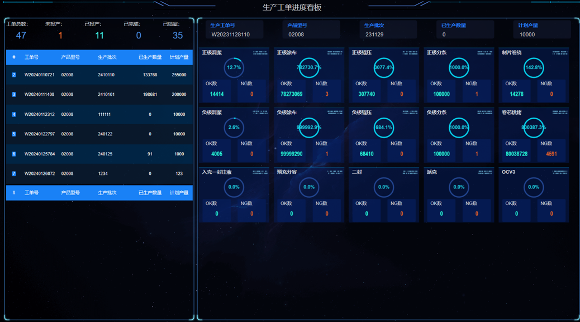Click the 制片卷绕 142.8% progress ring
This screenshot has width=580, height=322.
[x=534, y=67]
